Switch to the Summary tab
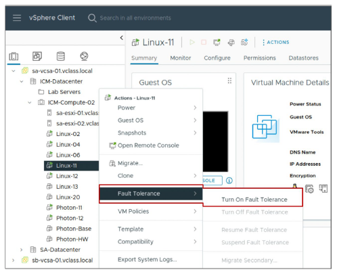 [x=144, y=58]
